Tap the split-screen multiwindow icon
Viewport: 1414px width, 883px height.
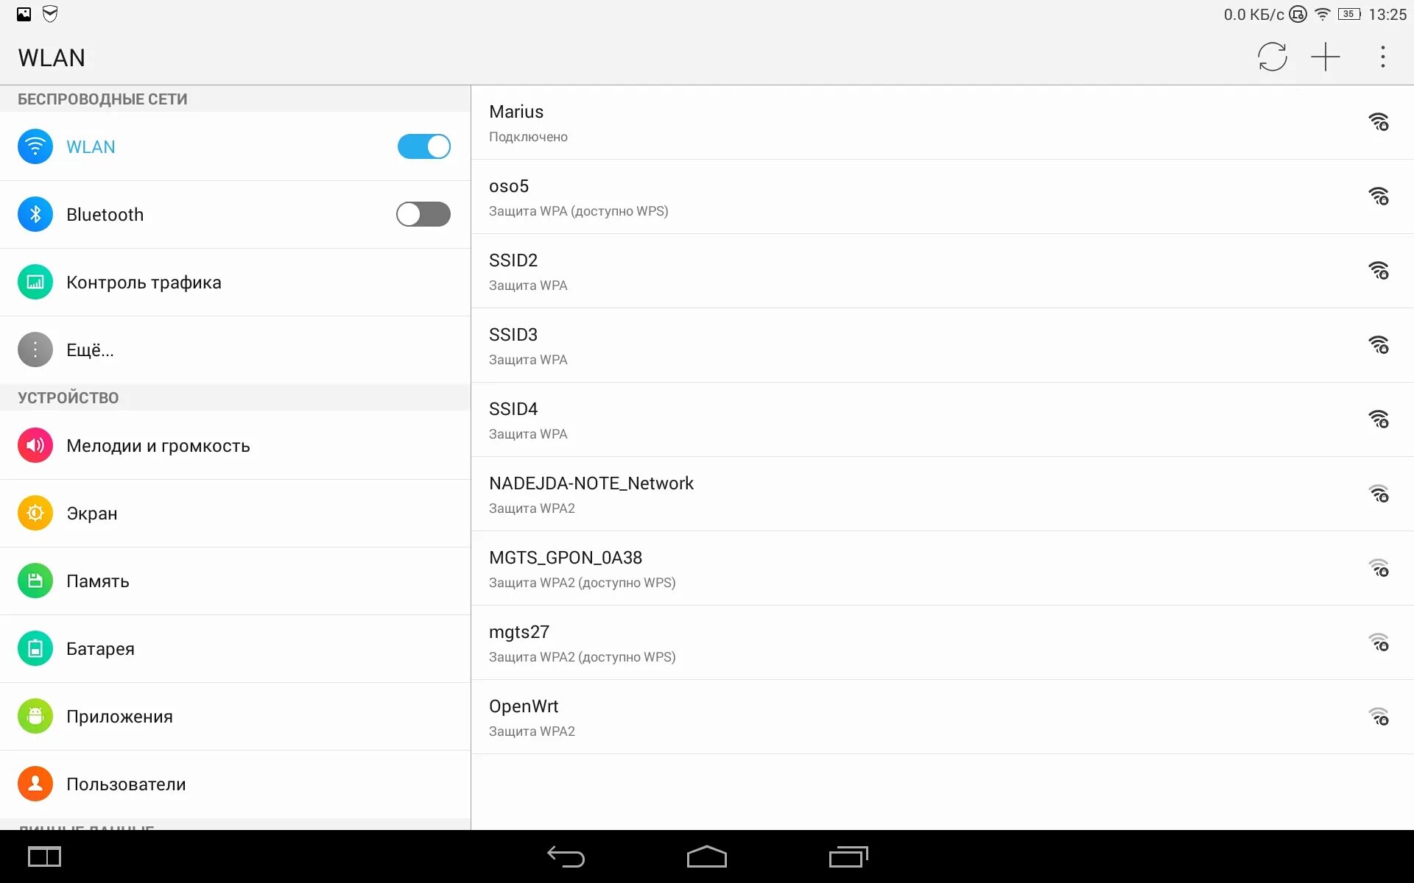tap(44, 857)
